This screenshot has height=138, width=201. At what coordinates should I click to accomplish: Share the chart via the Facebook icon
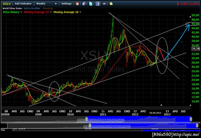coord(97,4)
